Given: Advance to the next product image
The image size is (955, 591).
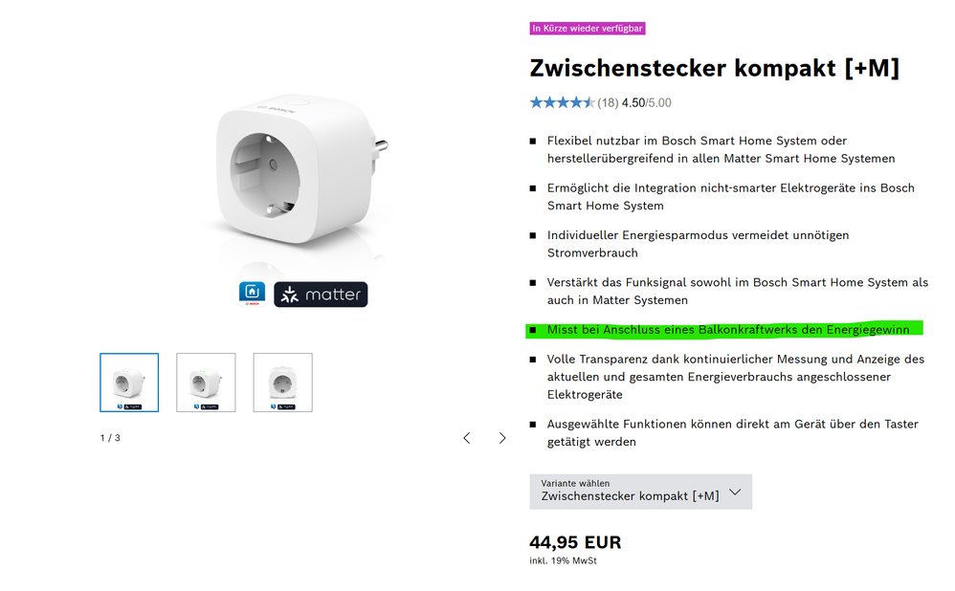Looking at the screenshot, I should [502, 438].
